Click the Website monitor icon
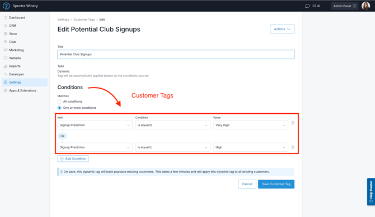 click(x=6, y=58)
